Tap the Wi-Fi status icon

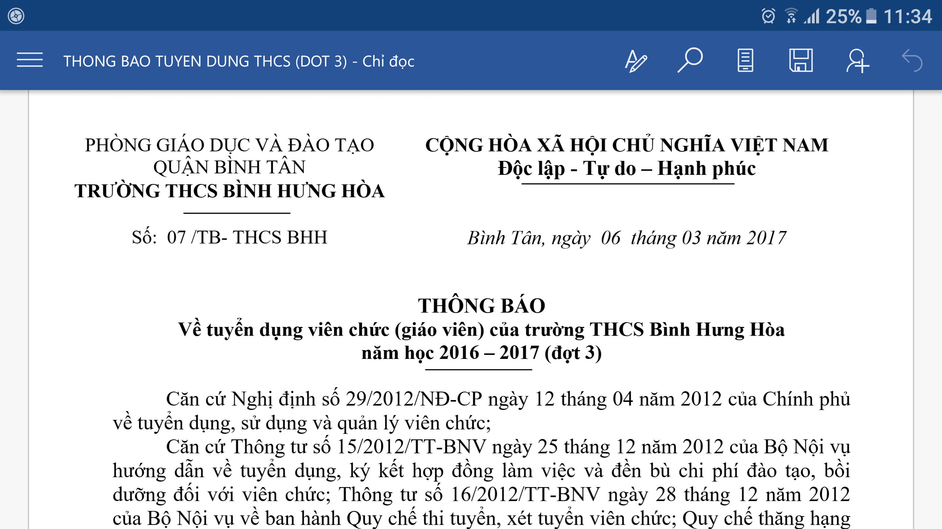tap(791, 16)
